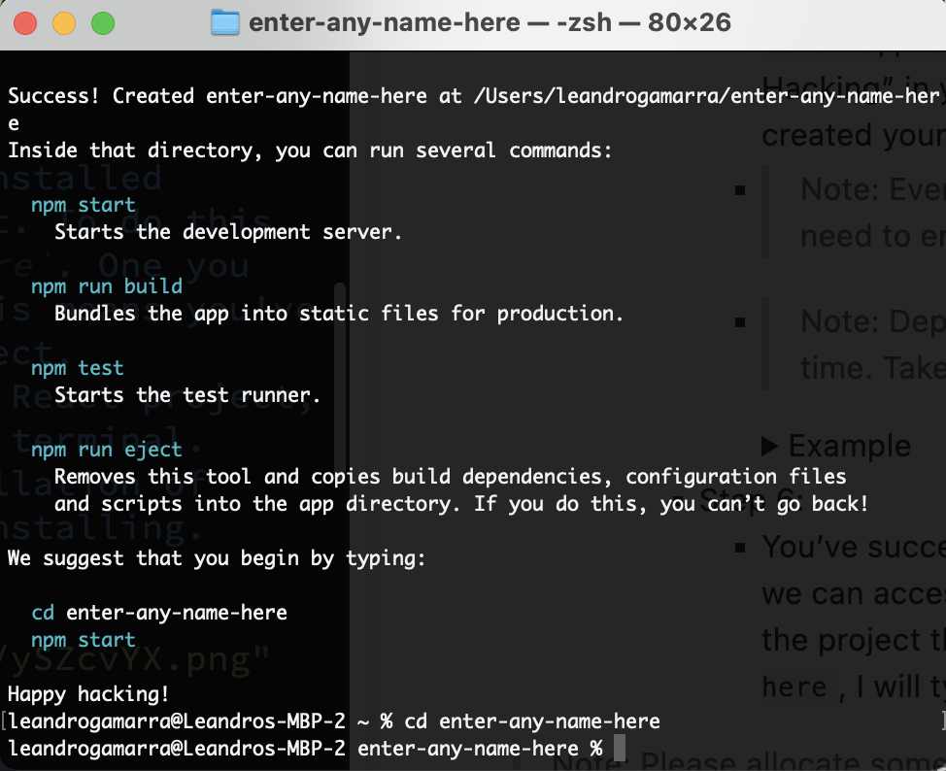Click the window title 'enter-any-name-here — -zsh — 80×26'
Screen dimensions: 946x771
point(490,23)
